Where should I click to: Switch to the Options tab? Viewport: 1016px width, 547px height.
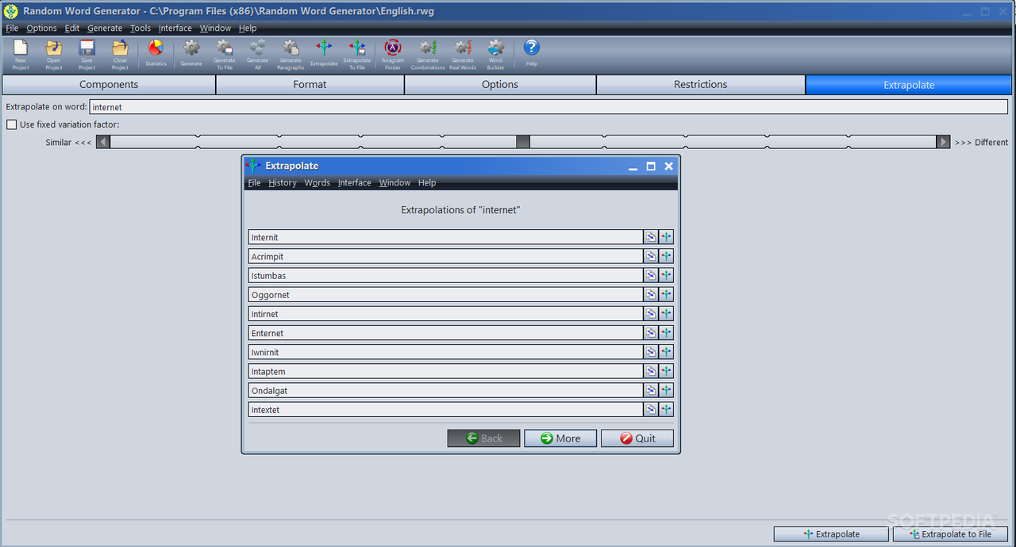500,85
